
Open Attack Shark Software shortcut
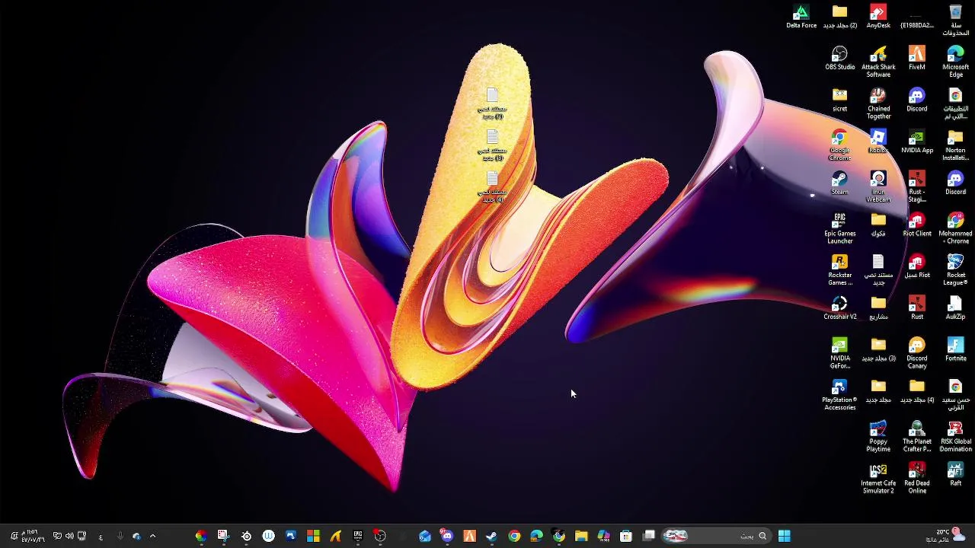pos(878,62)
